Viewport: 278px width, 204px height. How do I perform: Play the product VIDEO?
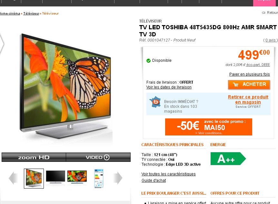(x=98, y=157)
